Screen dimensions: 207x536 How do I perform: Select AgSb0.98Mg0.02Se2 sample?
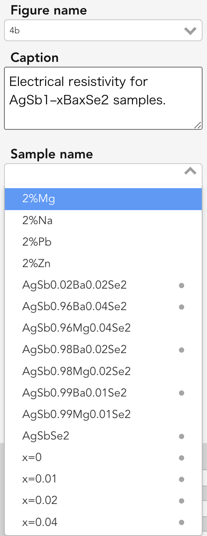click(103, 371)
